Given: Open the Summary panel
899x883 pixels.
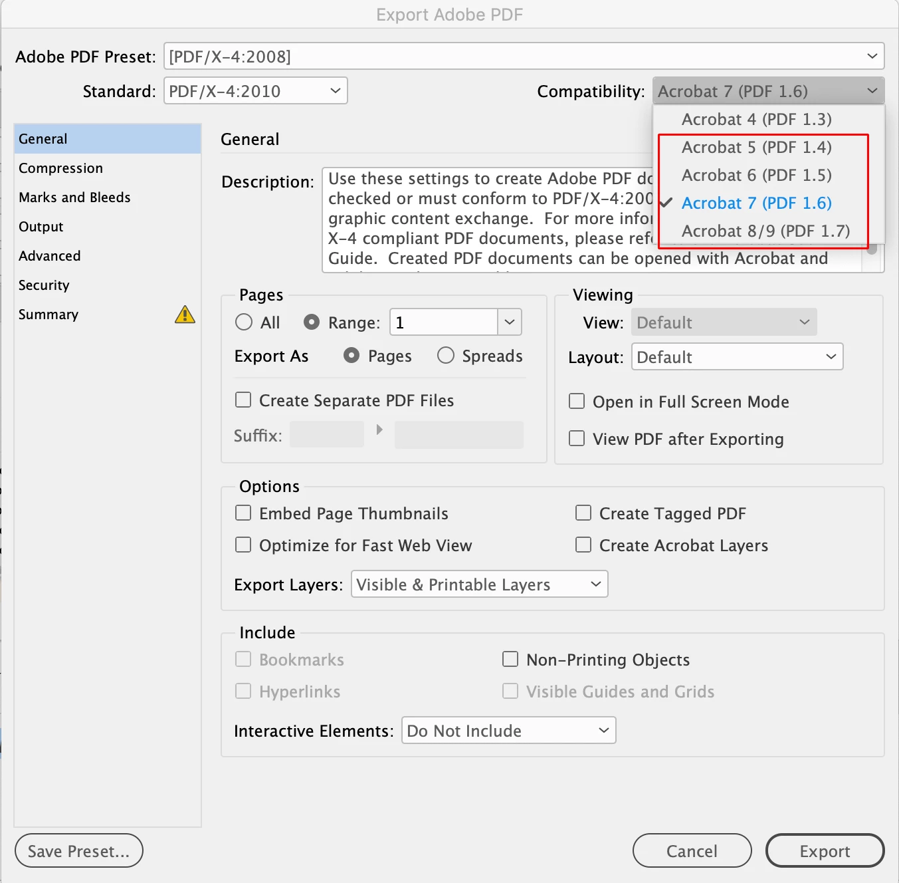Looking at the screenshot, I should [108, 315].
